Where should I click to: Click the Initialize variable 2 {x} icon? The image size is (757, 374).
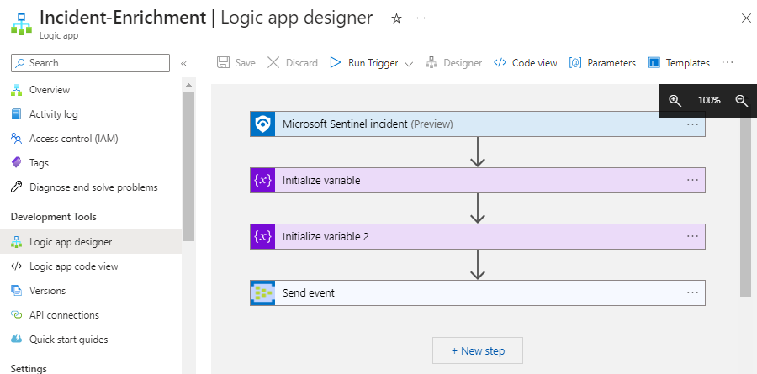coord(262,236)
